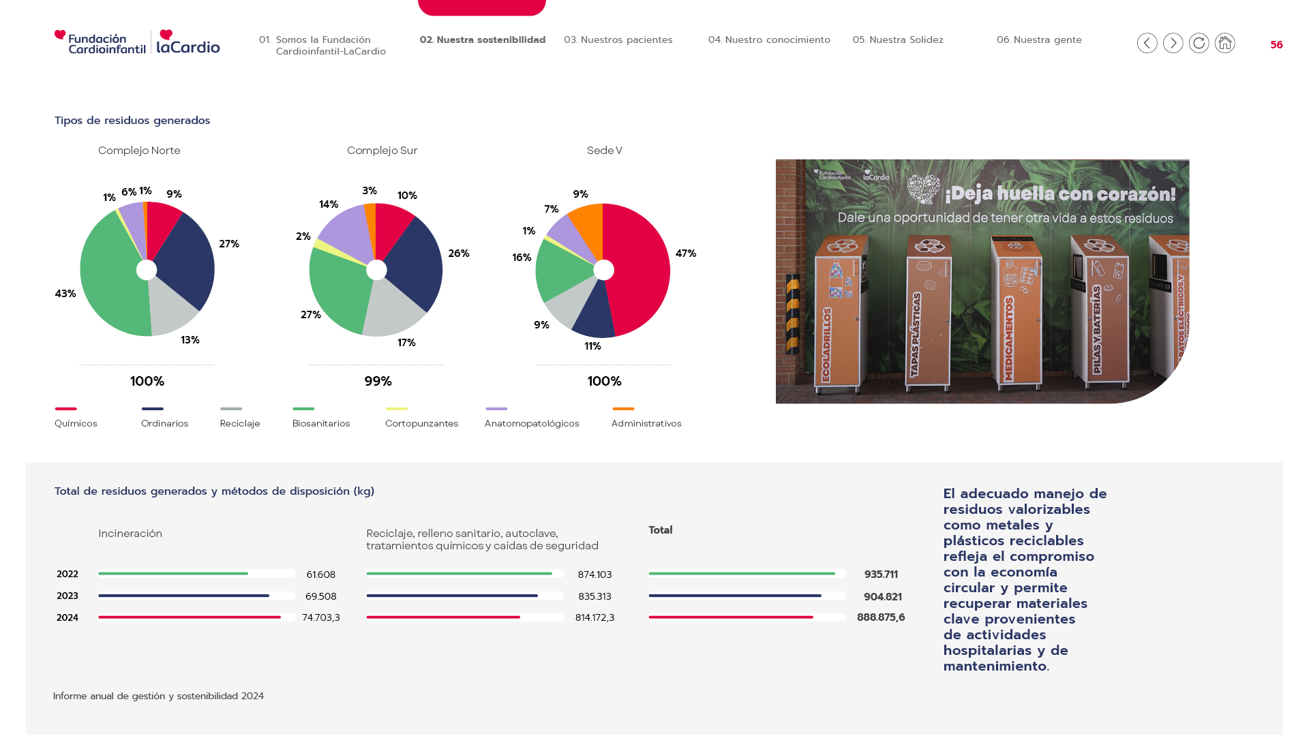Click the 'Complejo Norte' chart title

point(139,151)
